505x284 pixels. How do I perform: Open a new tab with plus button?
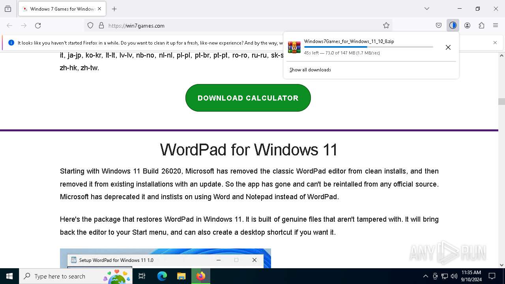point(114,9)
